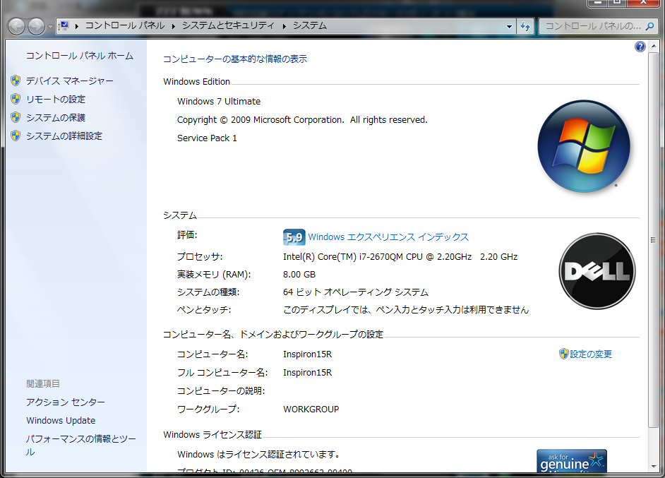Click Inspiron15R beside コンピューター名 label

point(308,354)
